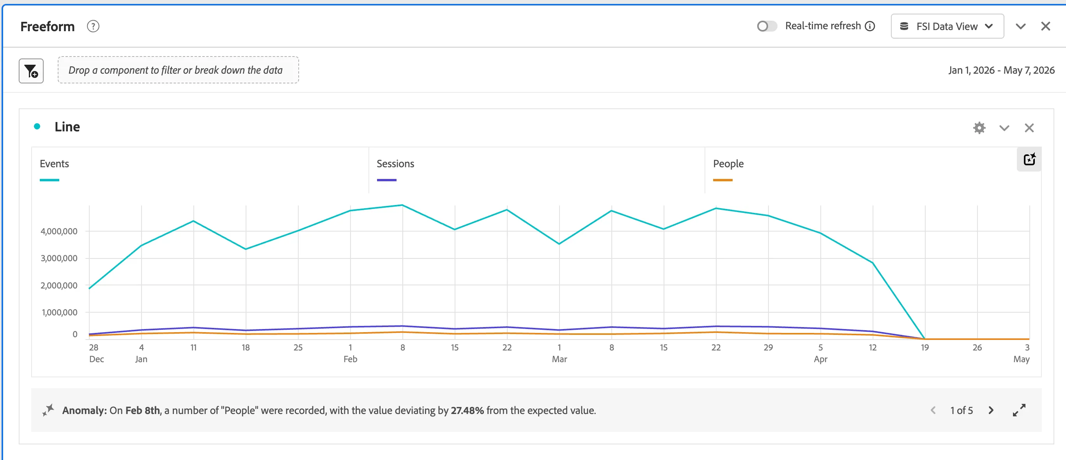The image size is (1066, 460).
Task: Go to the previous anomaly insight
Action: [x=933, y=410]
